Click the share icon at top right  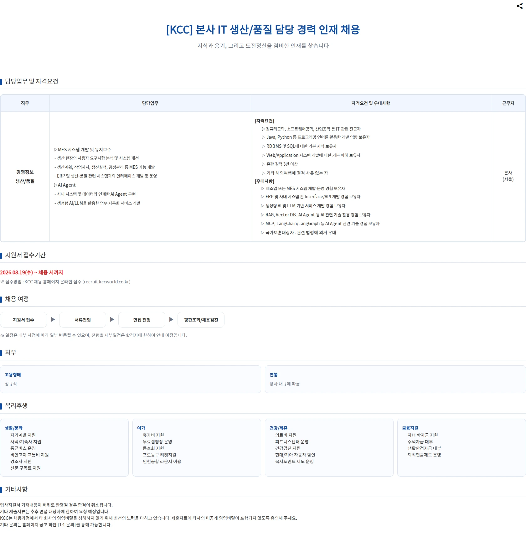click(519, 6)
